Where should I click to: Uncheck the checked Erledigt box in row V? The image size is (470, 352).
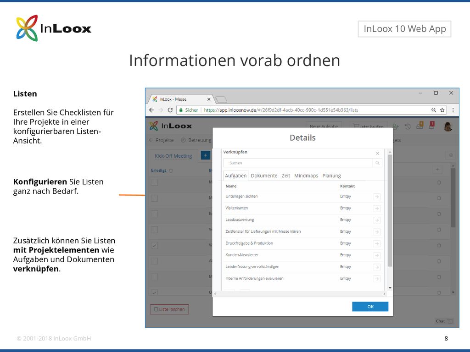pos(154,246)
